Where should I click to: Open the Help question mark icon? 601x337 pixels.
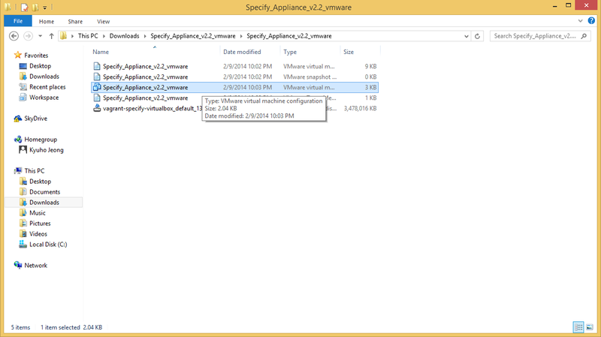click(x=591, y=21)
